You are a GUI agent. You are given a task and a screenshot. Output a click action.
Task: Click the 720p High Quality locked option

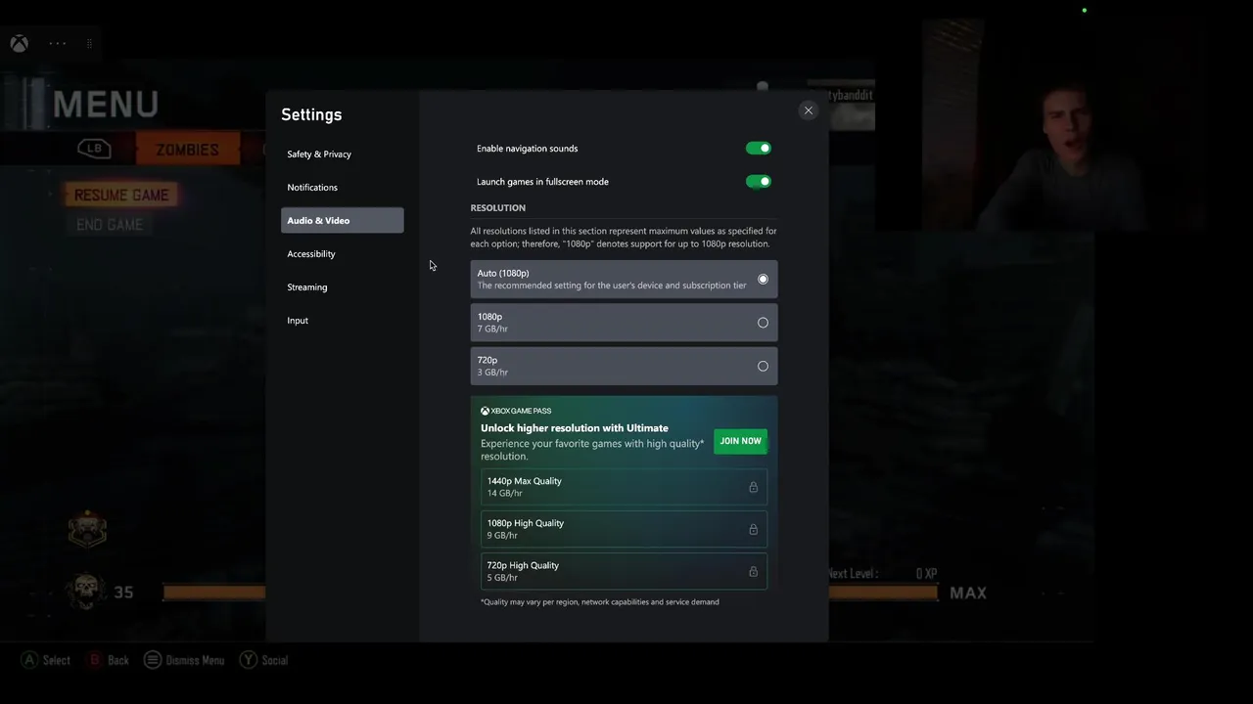pyautogui.click(x=624, y=571)
